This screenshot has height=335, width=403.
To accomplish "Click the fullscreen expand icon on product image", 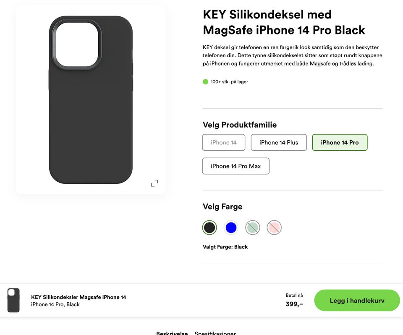I will click(x=154, y=183).
